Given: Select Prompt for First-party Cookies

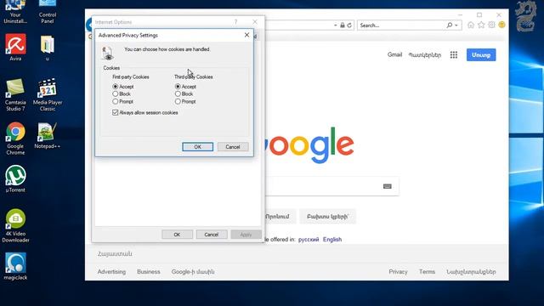Looking at the screenshot, I should click(116, 101).
